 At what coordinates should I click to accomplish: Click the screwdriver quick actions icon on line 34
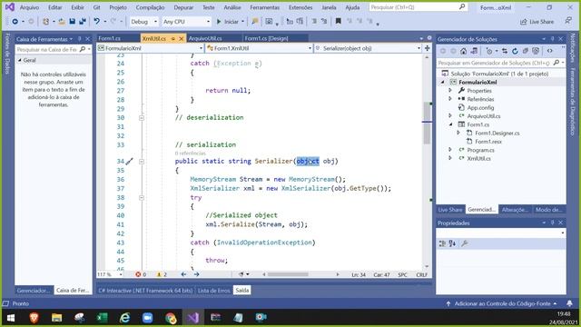pyautogui.click(x=129, y=162)
